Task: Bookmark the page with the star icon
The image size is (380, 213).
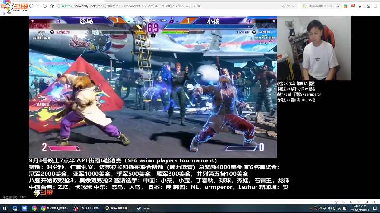Action: pyautogui.click(x=52, y=6)
